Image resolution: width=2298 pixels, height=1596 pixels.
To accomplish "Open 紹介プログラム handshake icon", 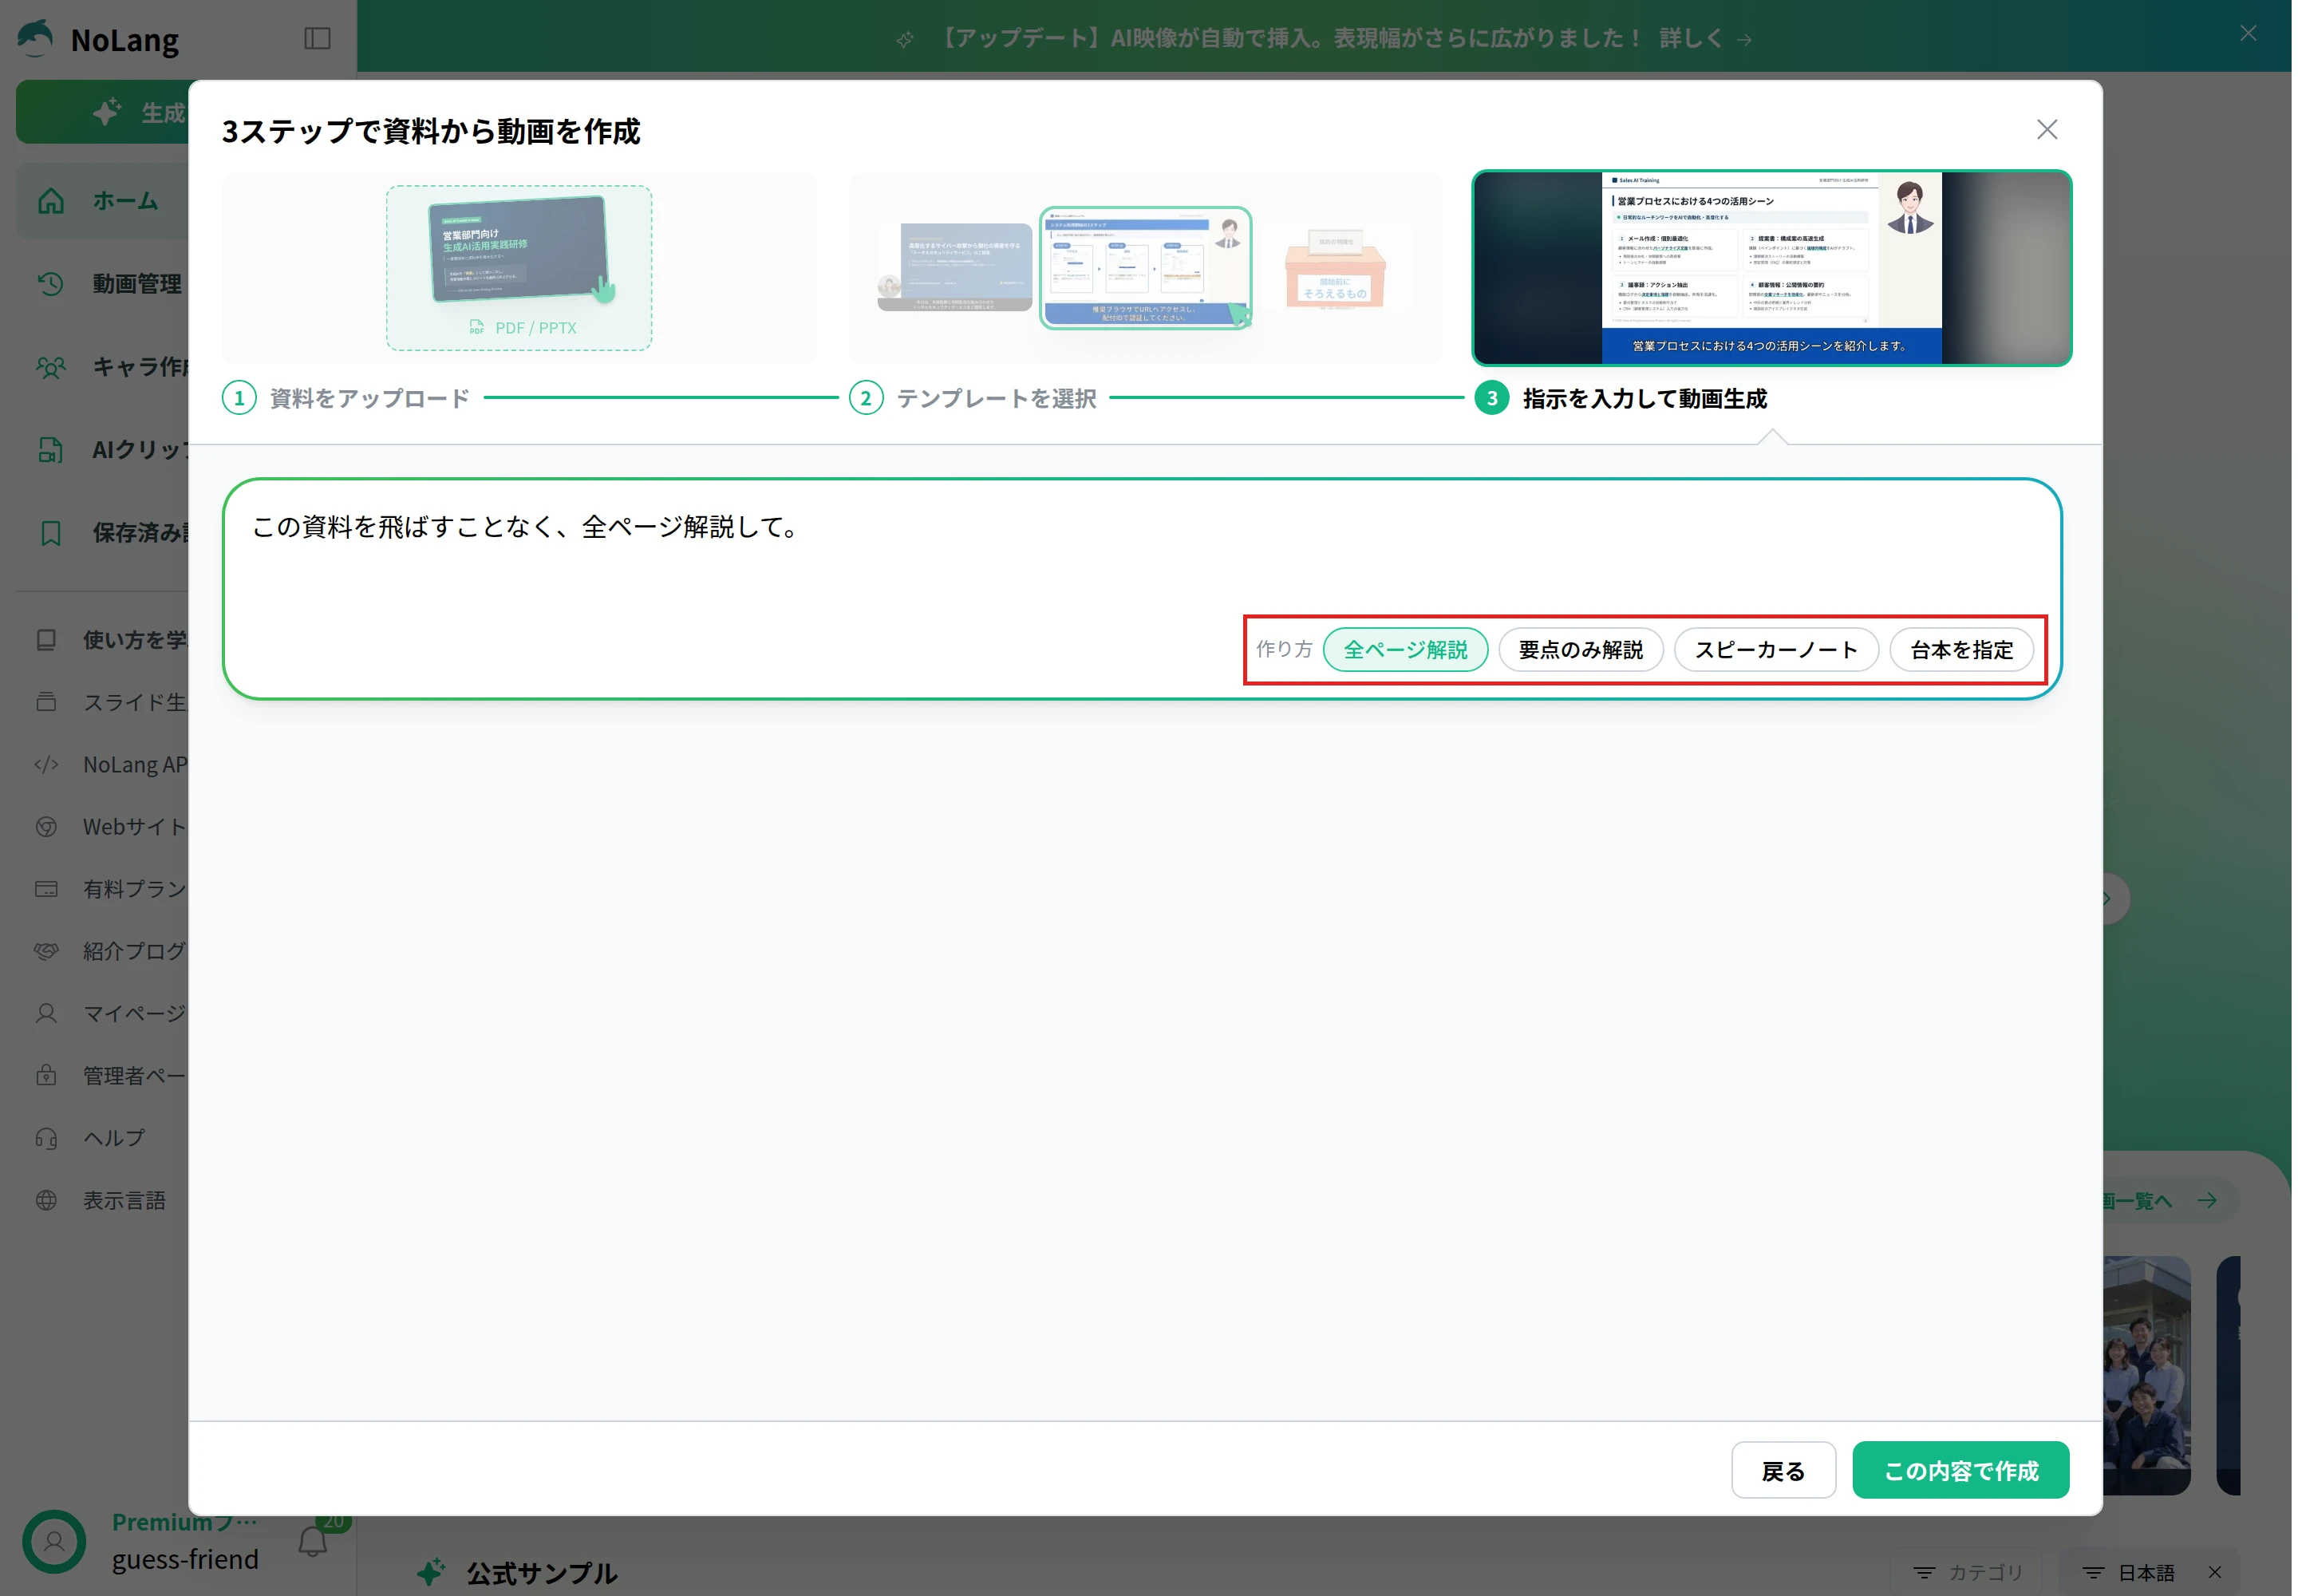I will pos(46,951).
